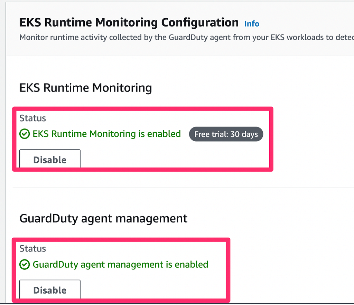Screen dimensions: 354x305
Task: Click the green check icon for GuardDuty agent management
Action: (x=25, y=264)
